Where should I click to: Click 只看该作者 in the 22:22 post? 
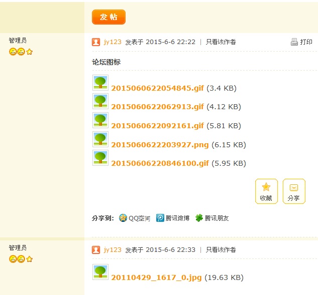coord(221,42)
